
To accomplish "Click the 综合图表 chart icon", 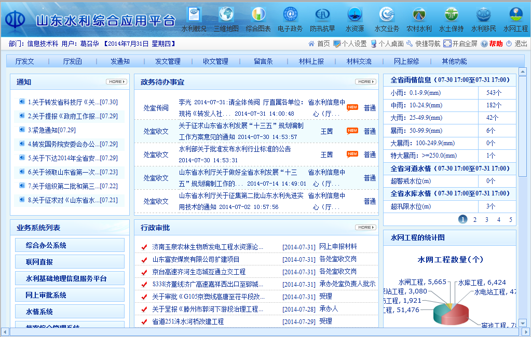I will [258, 15].
